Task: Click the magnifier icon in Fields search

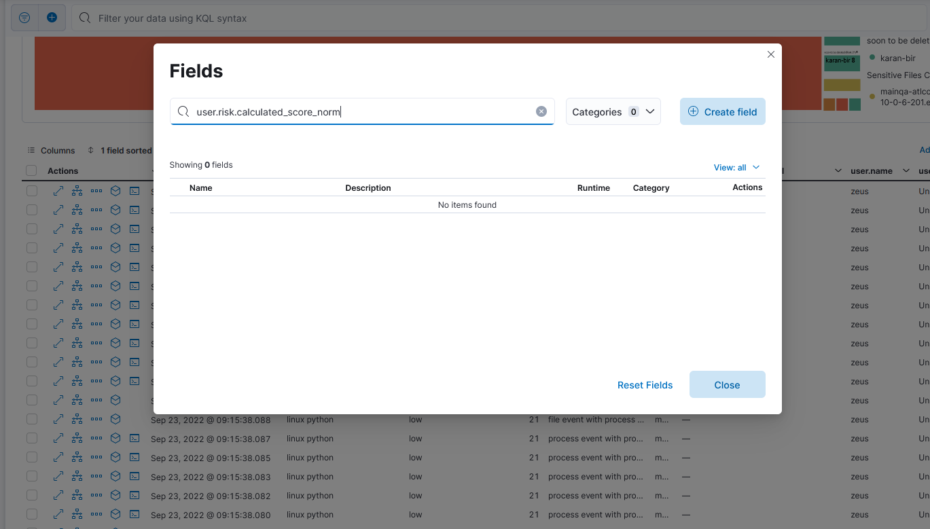Action: [x=183, y=111]
